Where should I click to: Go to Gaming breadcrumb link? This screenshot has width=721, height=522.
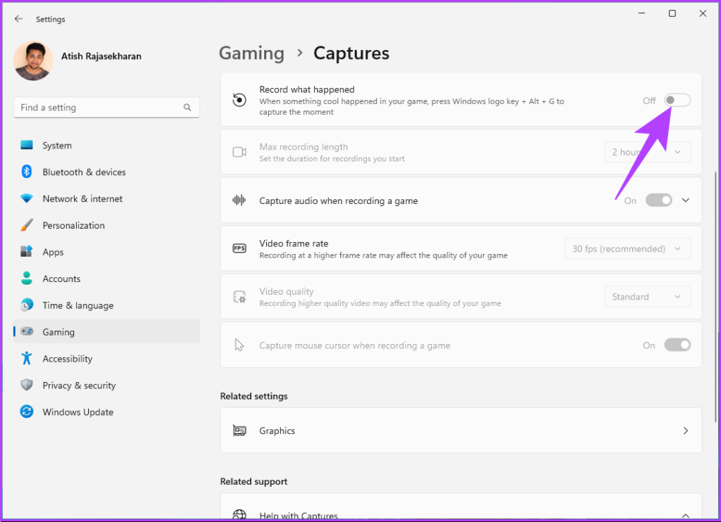[251, 53]
